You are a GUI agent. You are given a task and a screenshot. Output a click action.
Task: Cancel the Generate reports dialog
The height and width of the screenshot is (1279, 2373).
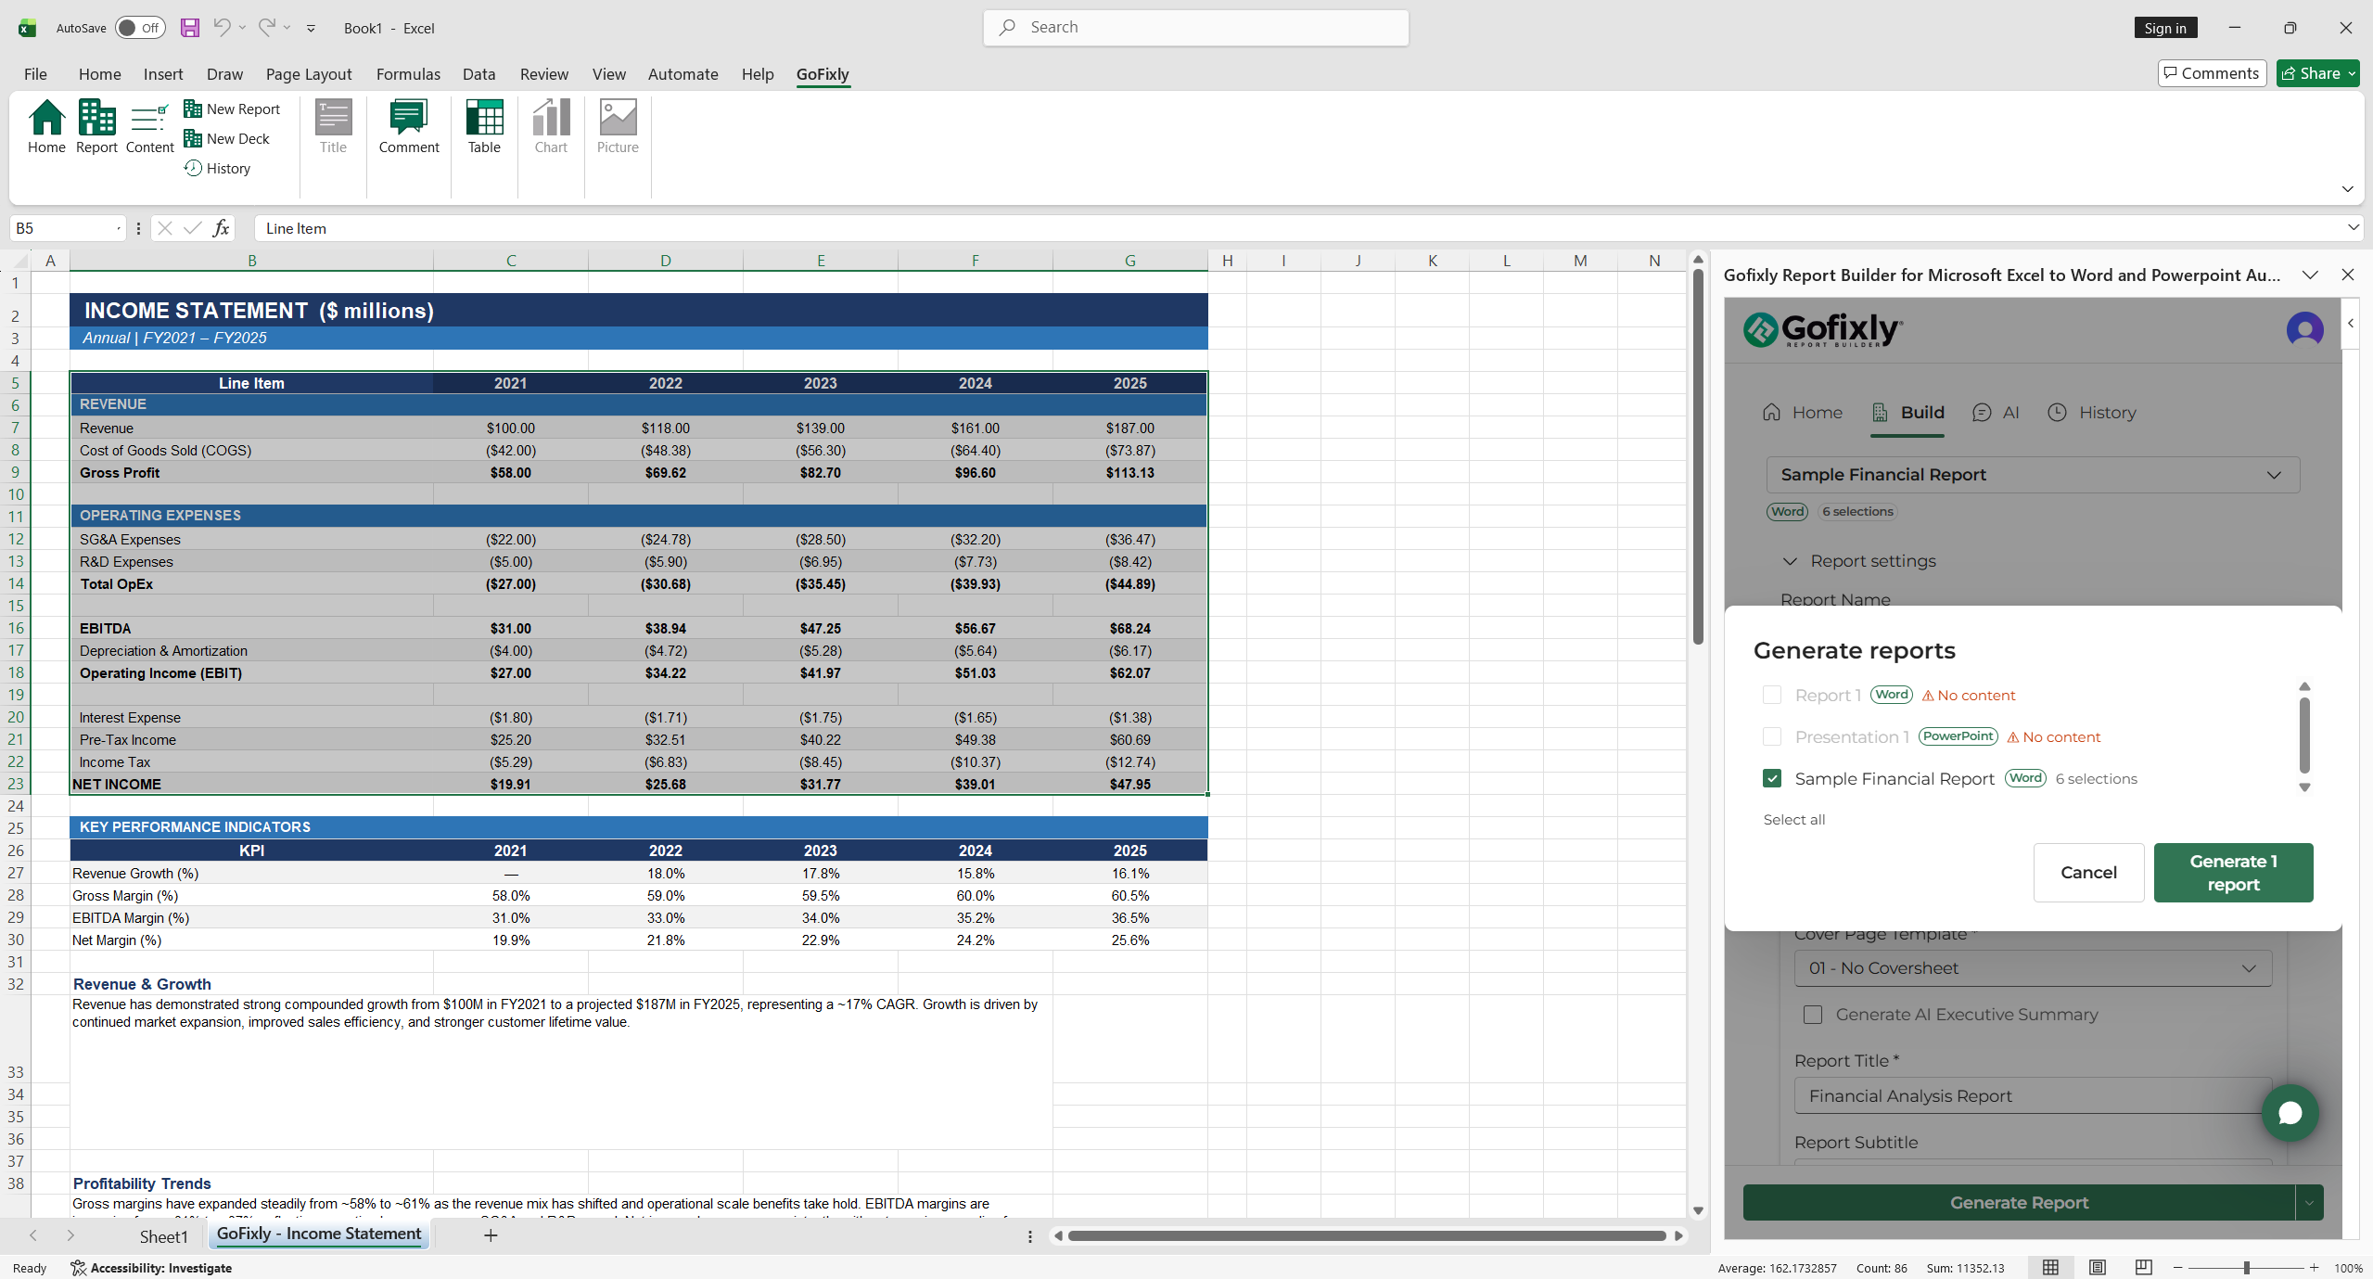coord(2088,873)
